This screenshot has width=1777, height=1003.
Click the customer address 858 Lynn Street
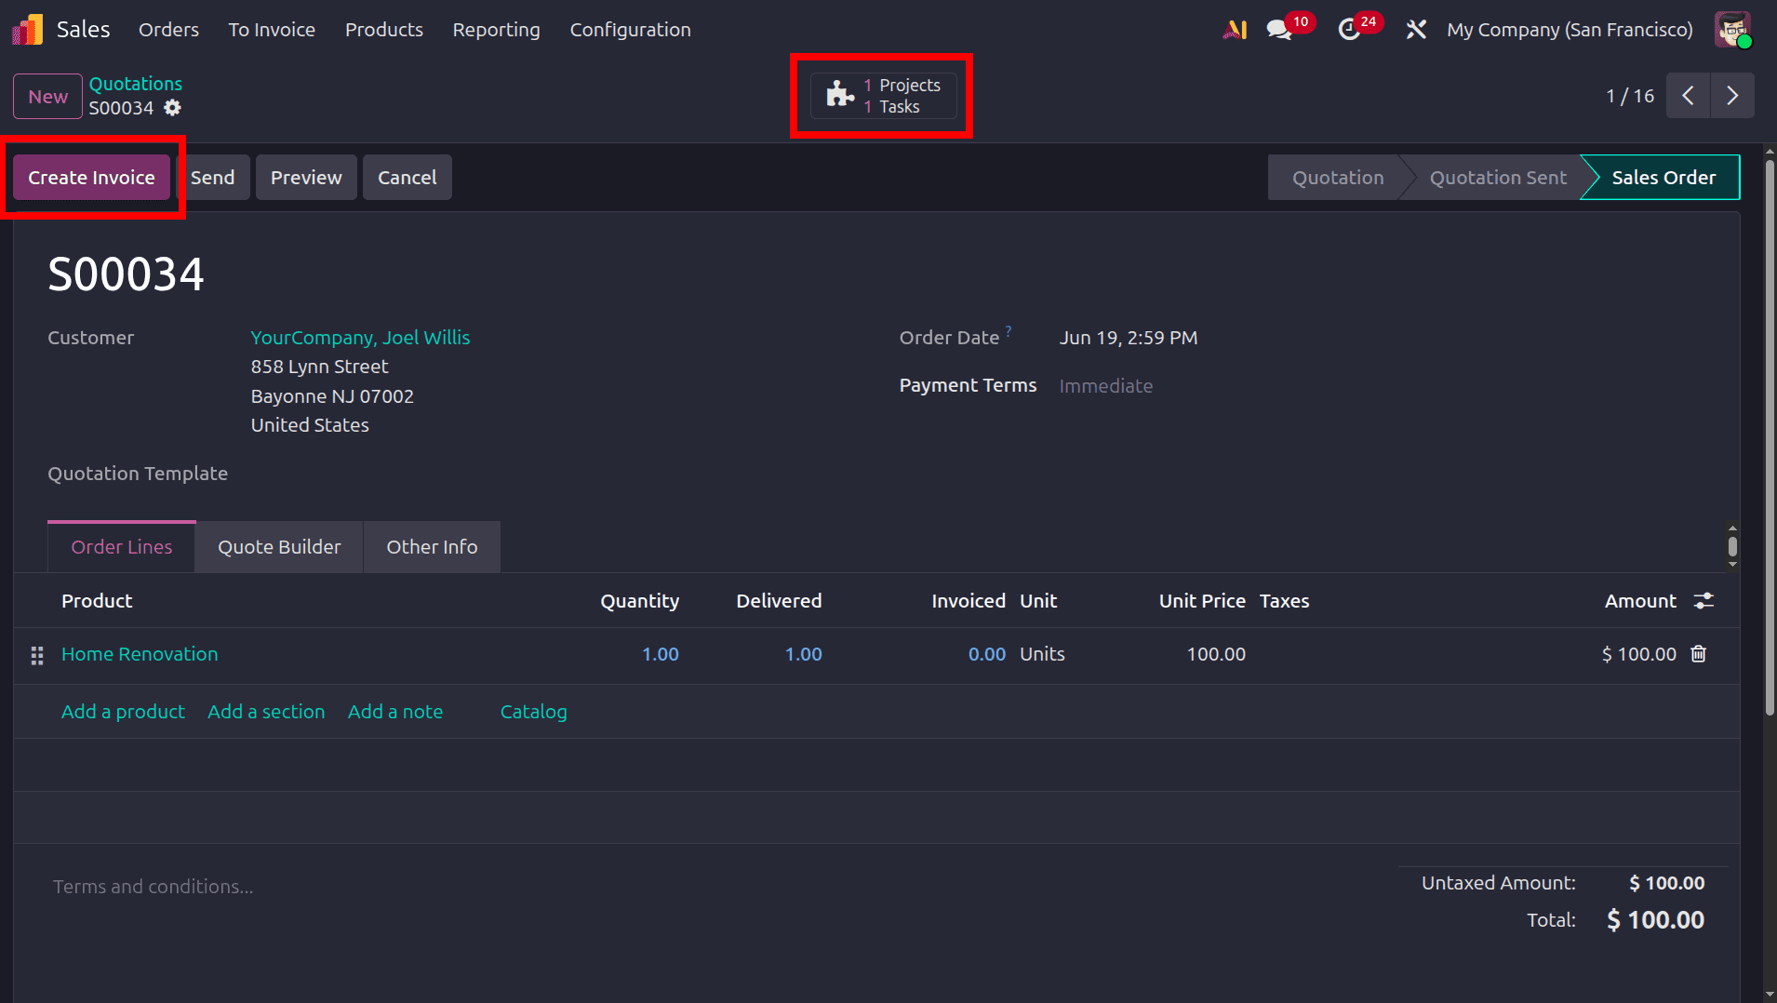[x=319, y=367]
